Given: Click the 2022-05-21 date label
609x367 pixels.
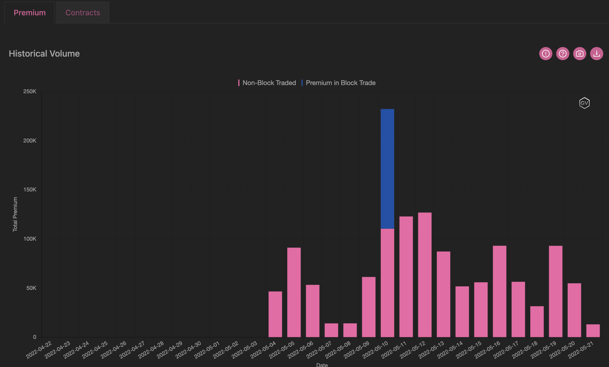Looking at the screenshot, I should (581, 350).
